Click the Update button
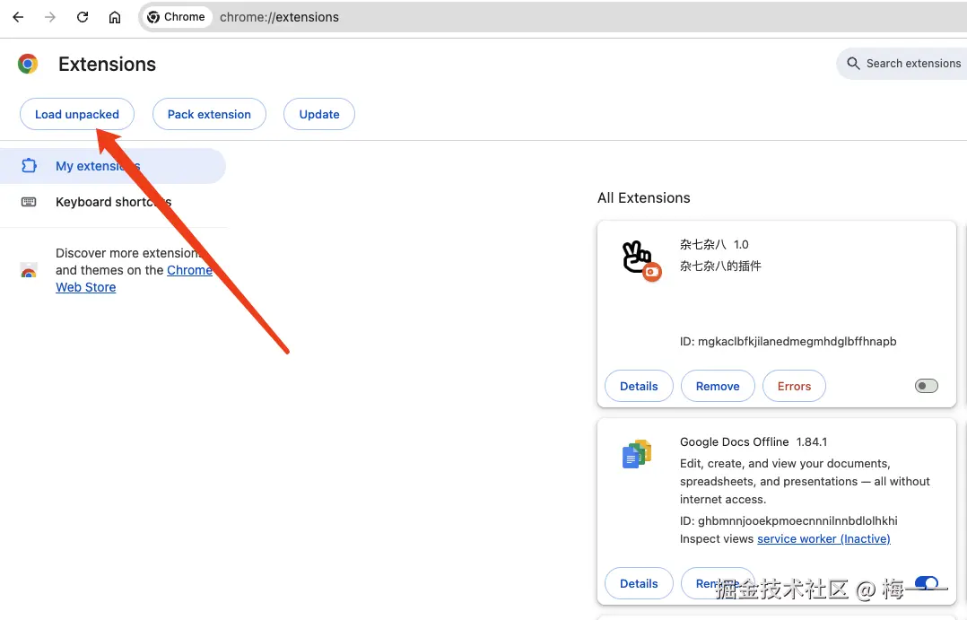 point(319,114)
